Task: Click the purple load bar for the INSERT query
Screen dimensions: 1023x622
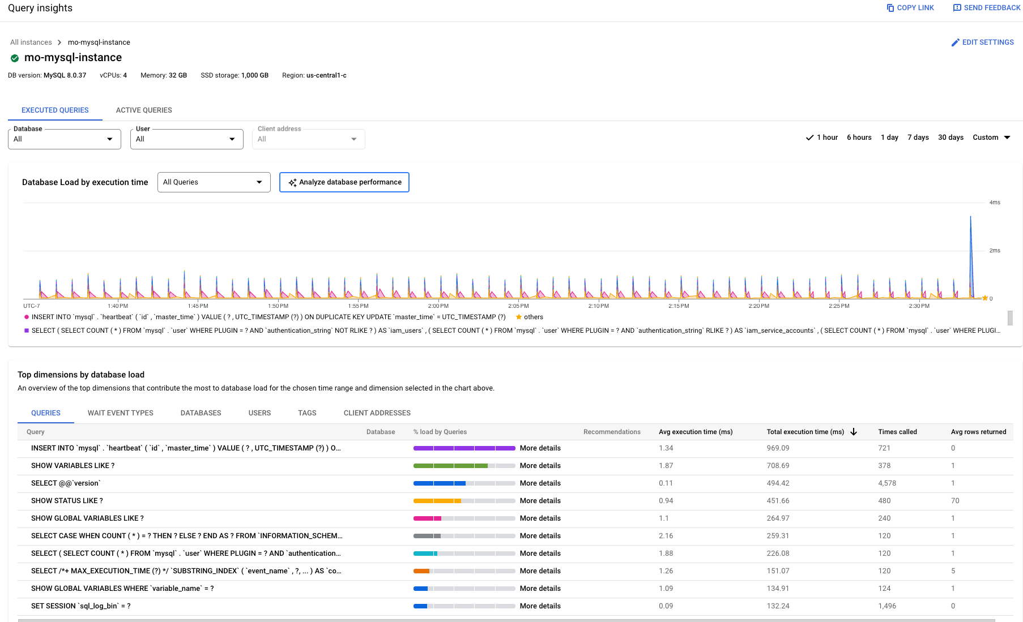Action: (x=464, y=448)
